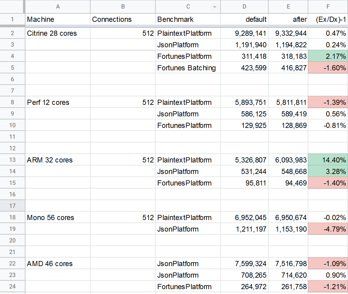
Task: Click the 'Benchmark' header cell
Action: tap(188, 19)
